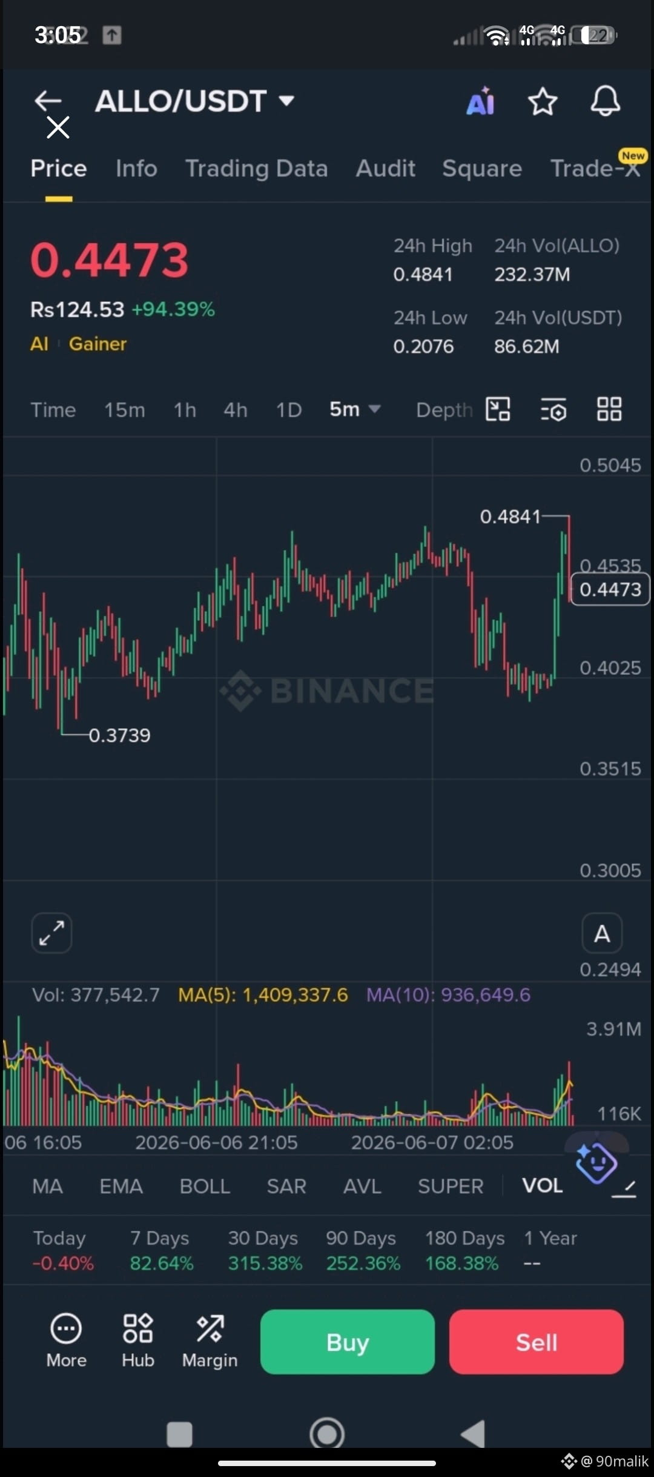Viewport: 654px width, 1477px height.
Task: Open chart indicator settings icon
Action: point(553,409)
